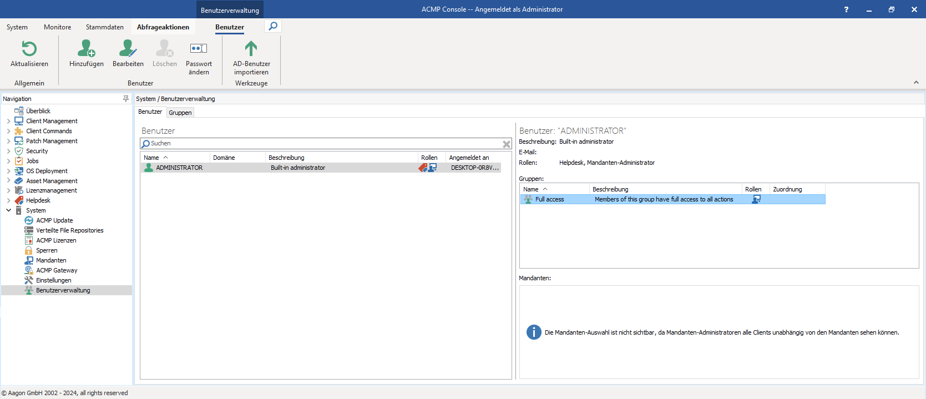Screen dimensions: 926x399
Task: Click the Hinzufügen add user icon
Action: point(86,49)
